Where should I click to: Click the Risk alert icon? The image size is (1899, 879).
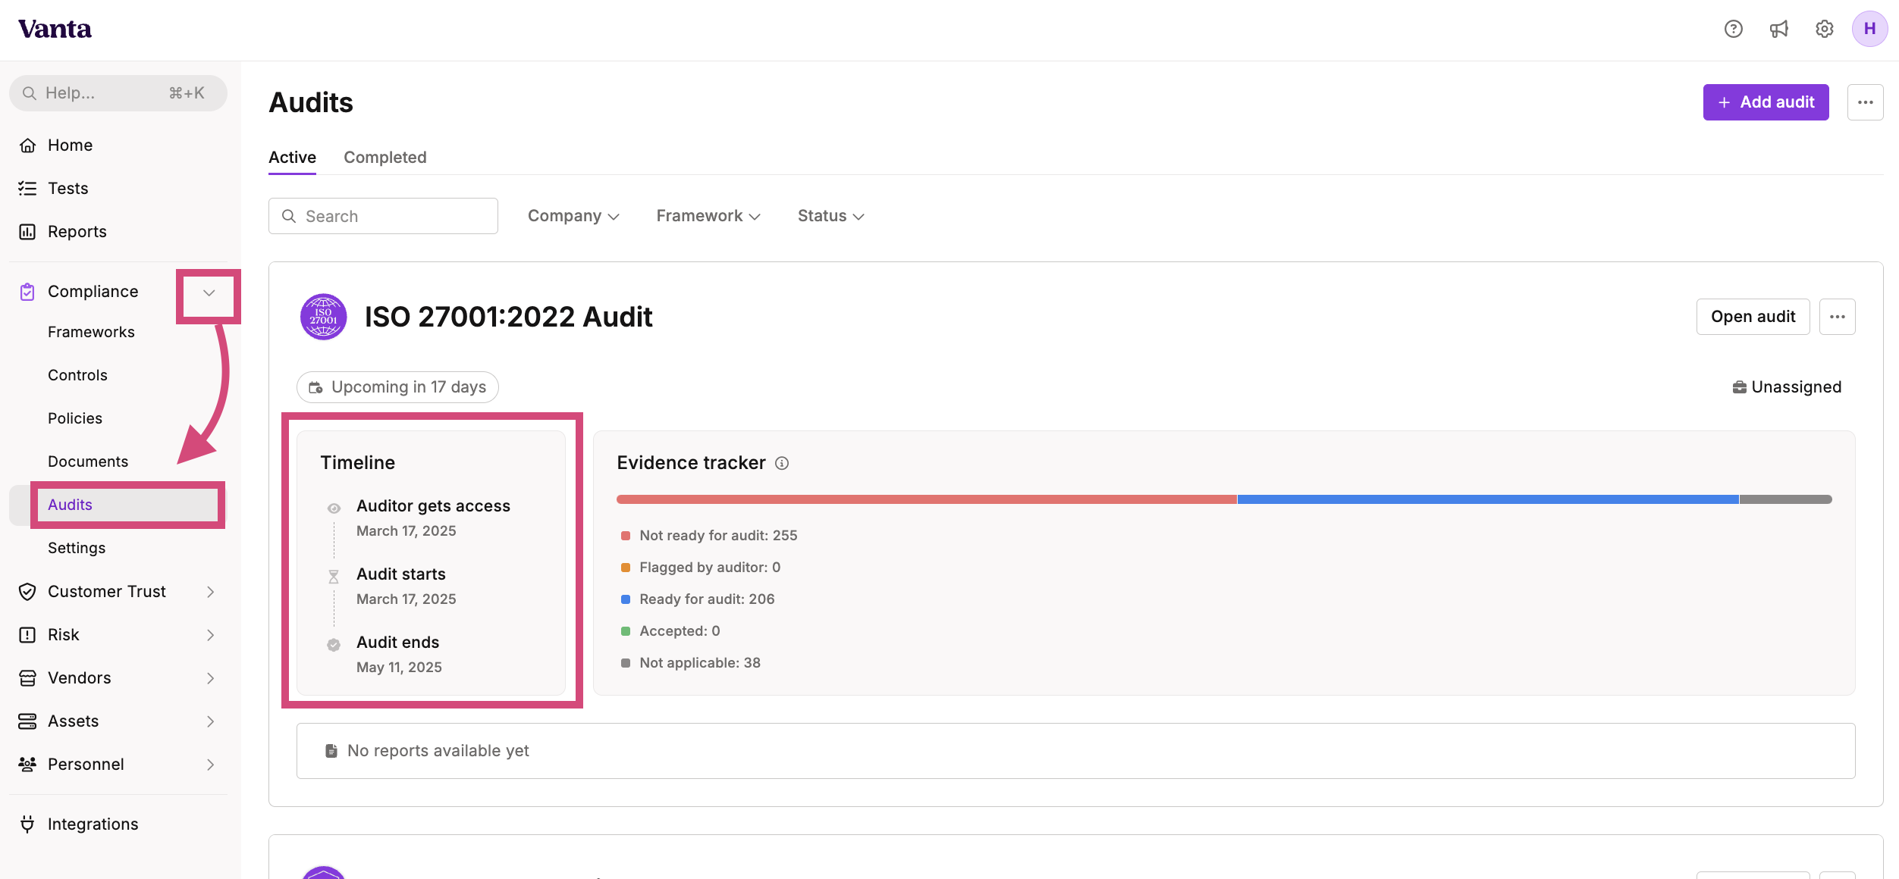[x=27, y=635]
